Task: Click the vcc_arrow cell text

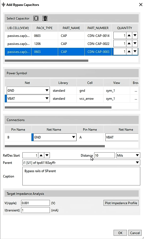Action: click(86, 99)
